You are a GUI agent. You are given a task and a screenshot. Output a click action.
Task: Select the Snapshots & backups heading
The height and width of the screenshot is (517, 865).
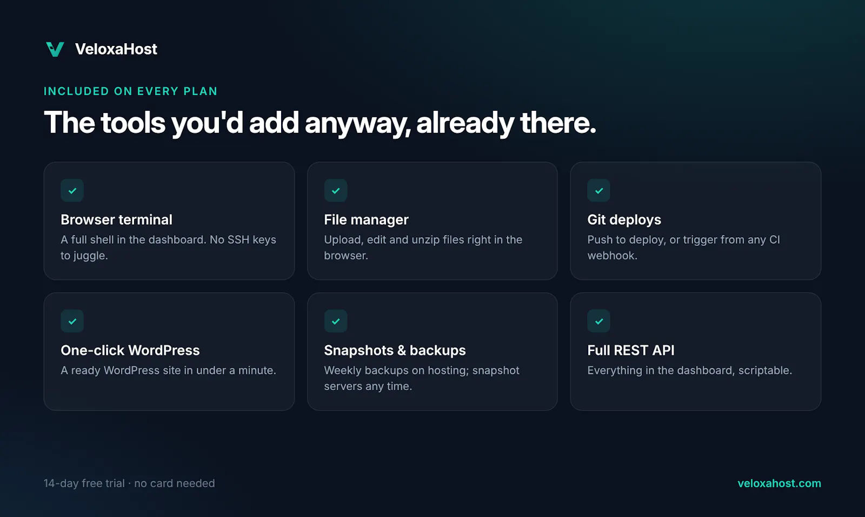[x=395, y=351]
